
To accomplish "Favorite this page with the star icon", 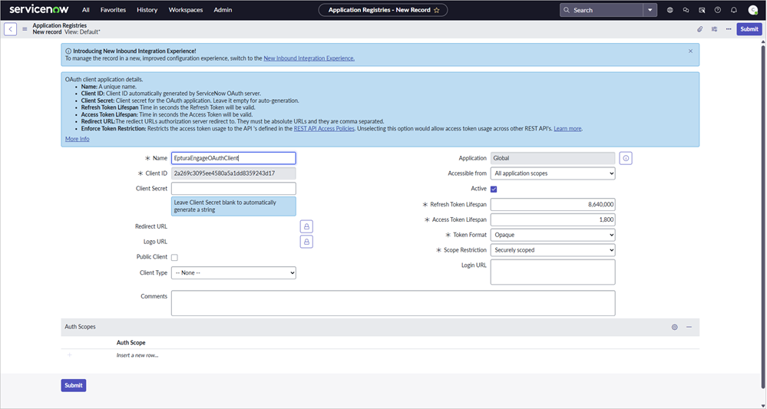I will 437,10.
